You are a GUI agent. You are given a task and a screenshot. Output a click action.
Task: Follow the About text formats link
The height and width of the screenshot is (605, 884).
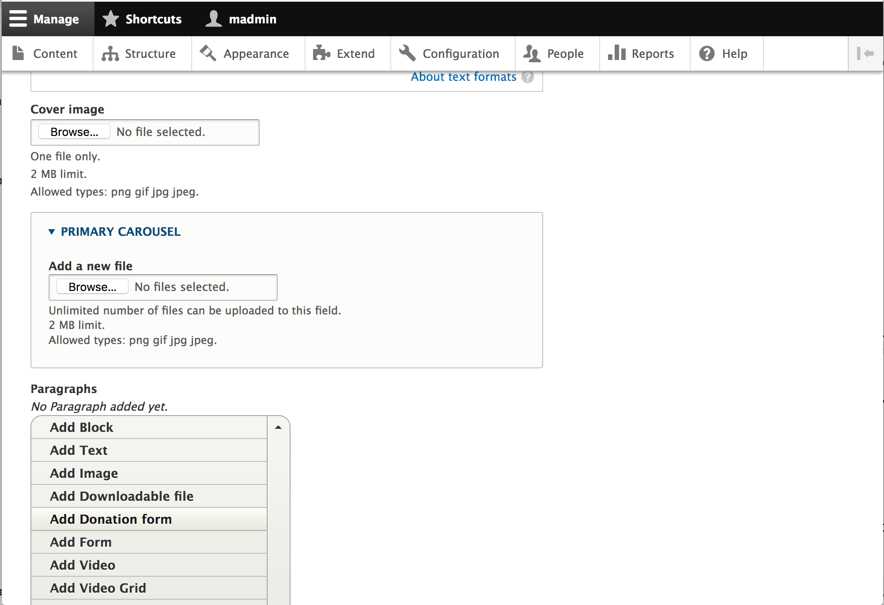tap(463, 77)
